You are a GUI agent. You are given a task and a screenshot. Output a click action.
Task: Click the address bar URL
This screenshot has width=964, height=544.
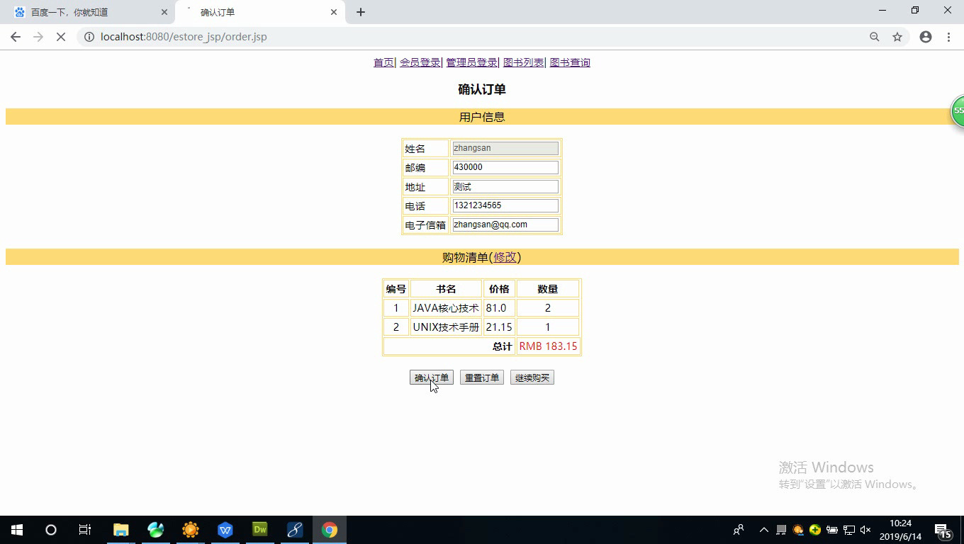click(184, 37)
